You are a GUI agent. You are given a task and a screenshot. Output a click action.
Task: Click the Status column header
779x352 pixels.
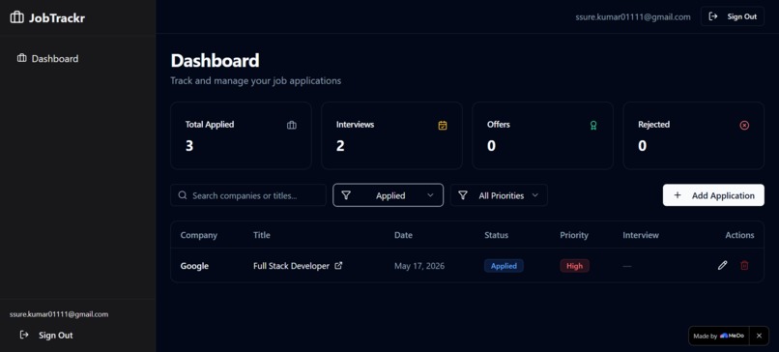tap(497, 235)
